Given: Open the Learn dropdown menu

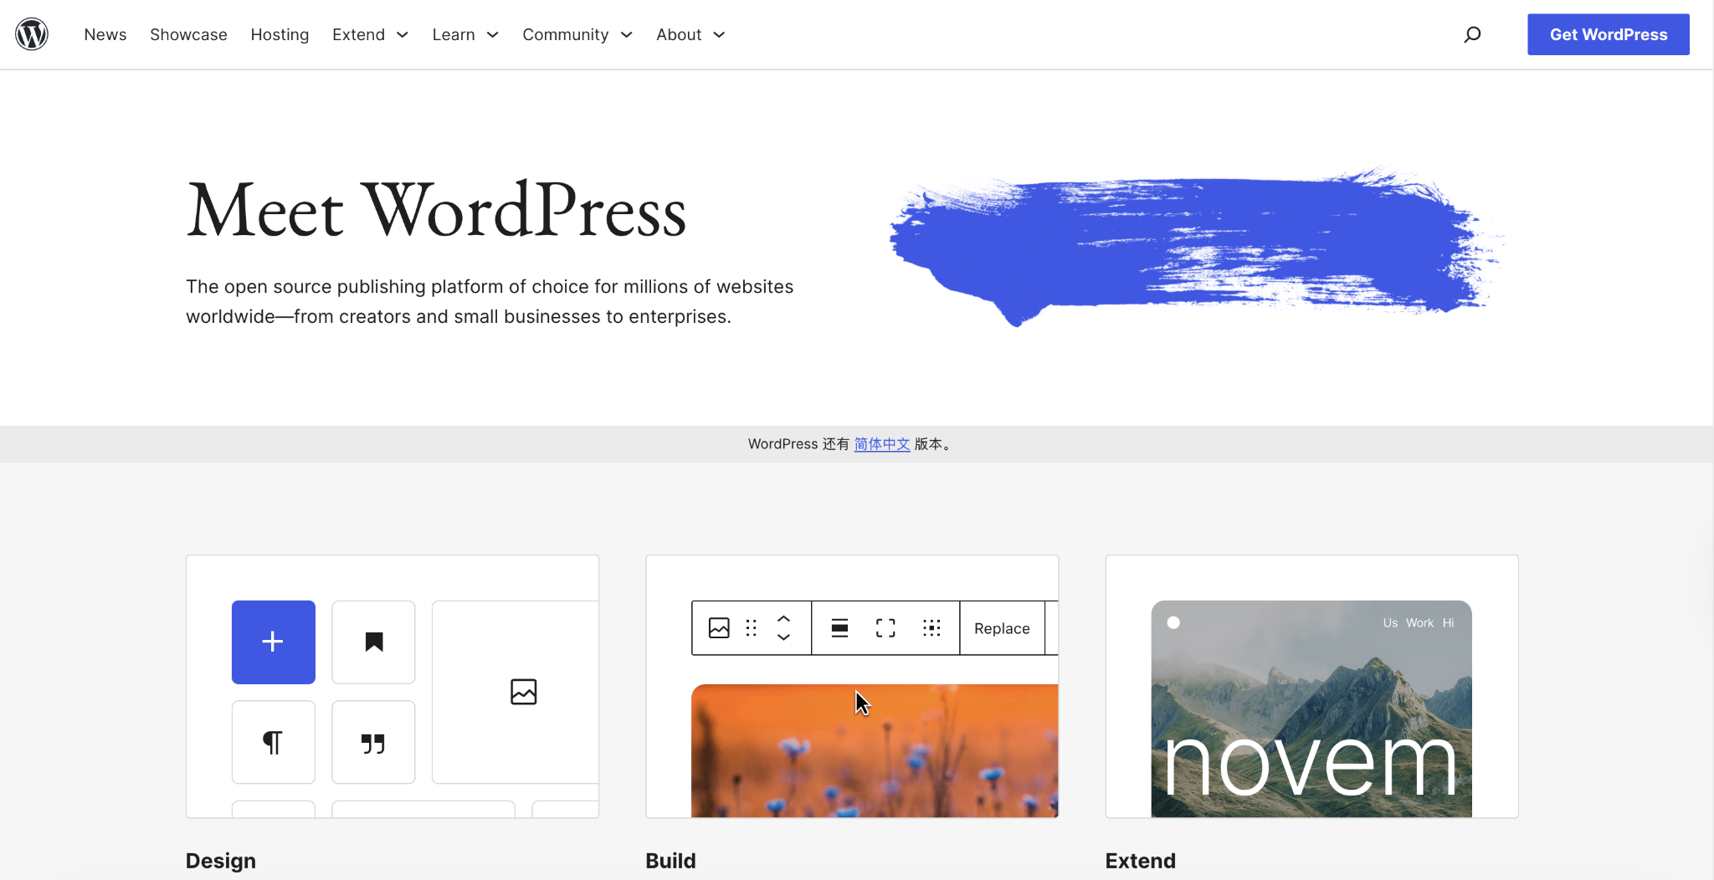Looking at the screenshot, I should click(x=464, y=34).
